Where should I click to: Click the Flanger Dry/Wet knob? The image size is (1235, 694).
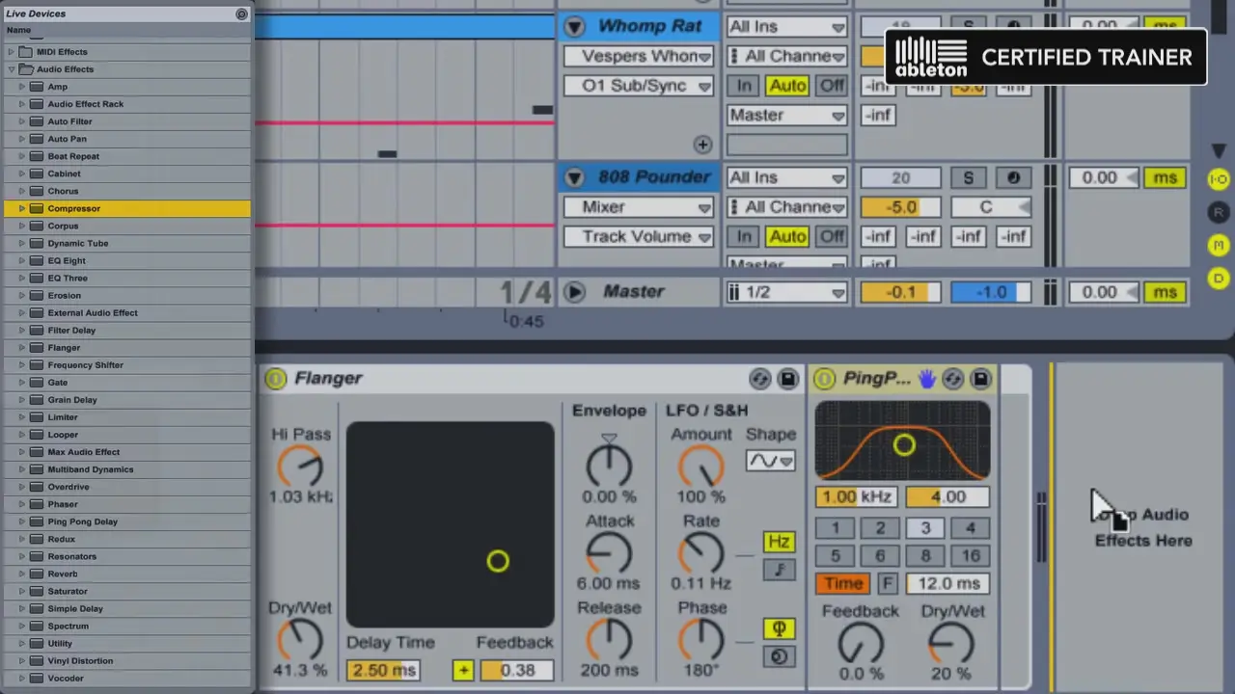pos(300,641)
